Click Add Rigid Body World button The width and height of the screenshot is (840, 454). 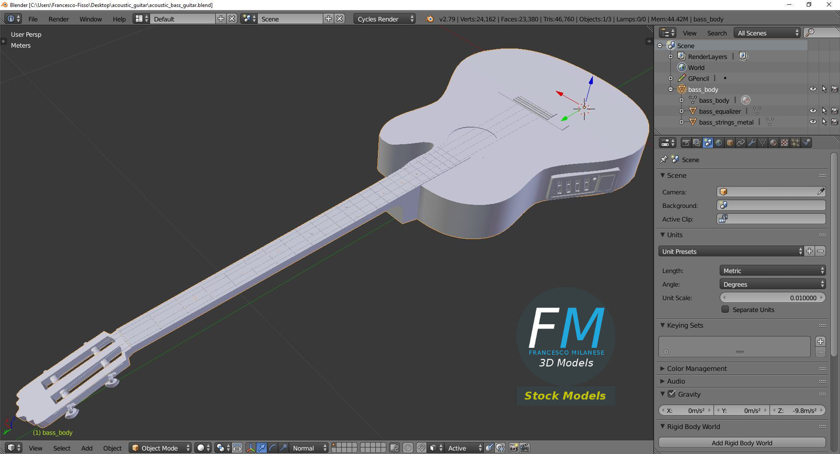coord(742,443)
